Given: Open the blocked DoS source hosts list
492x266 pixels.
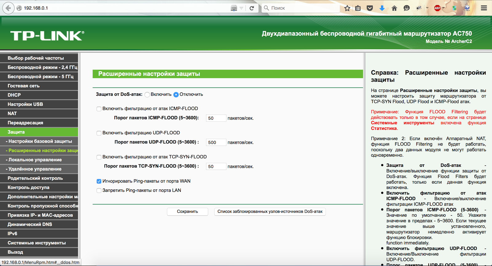Looking at the screenshot, I should coord(270,212).
